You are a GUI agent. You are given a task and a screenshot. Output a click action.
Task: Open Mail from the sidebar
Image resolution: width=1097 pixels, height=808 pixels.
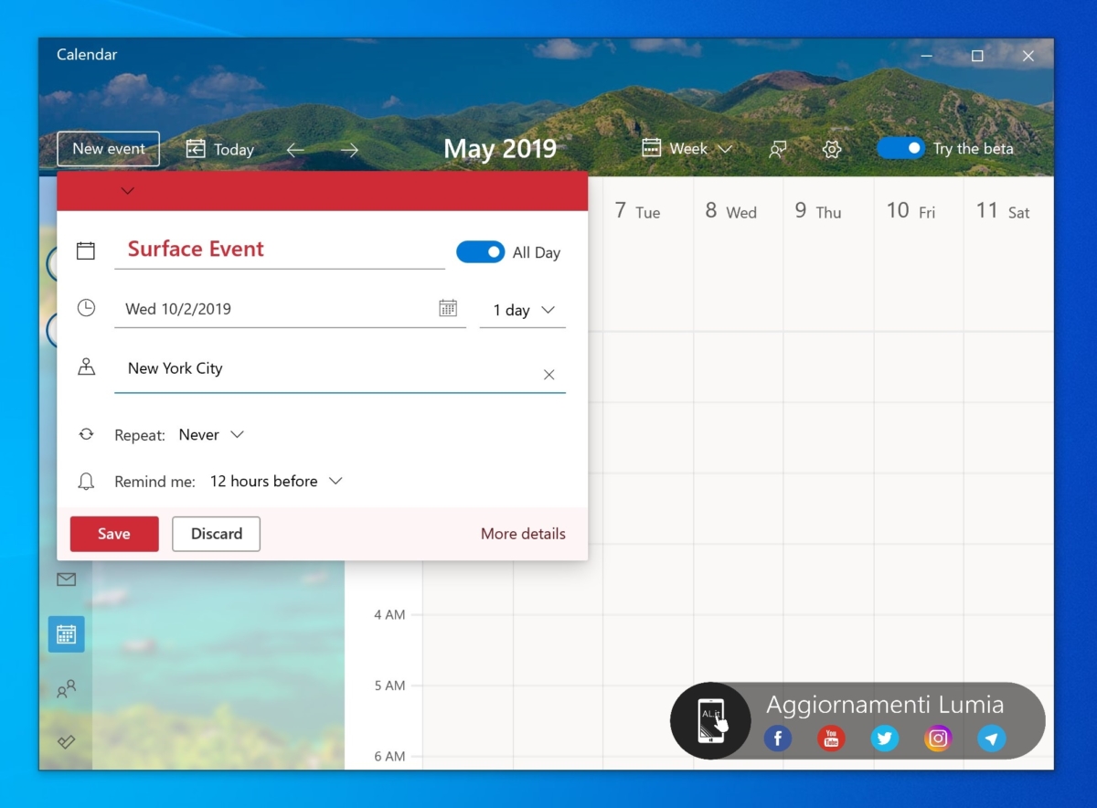coord(65,579)
